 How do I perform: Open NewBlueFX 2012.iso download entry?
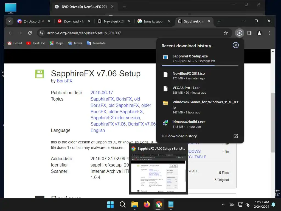click(x=200, y=76)
